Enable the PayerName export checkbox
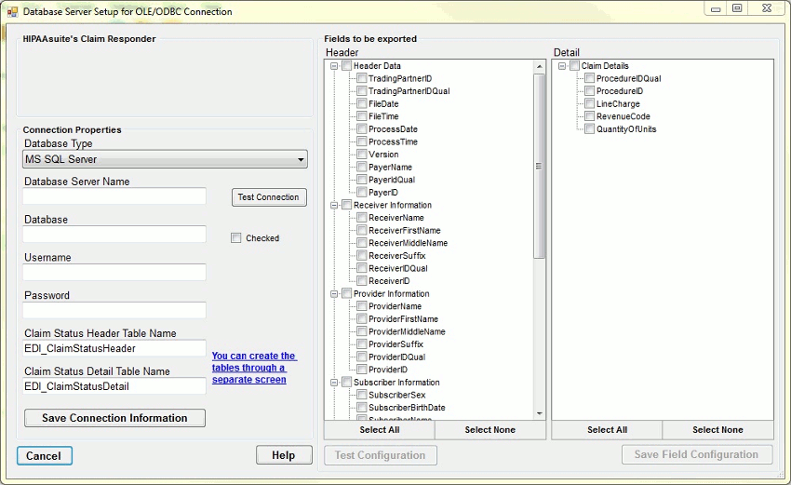The height and width of the screenshot is (485, 791). pyautogui.click(x=361, y=168)
